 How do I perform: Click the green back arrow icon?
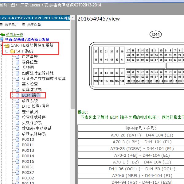click(x=2, y=35)
